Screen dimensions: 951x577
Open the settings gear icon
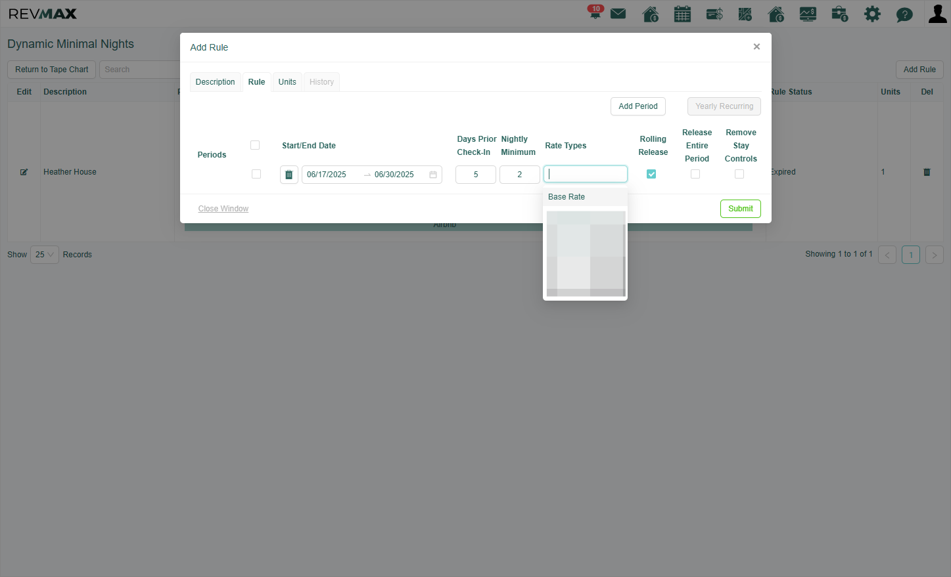pos(872,14)
